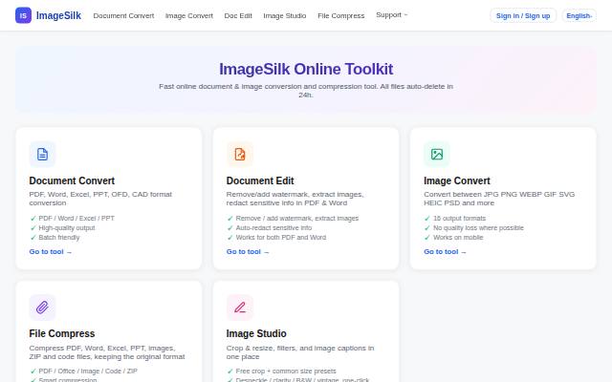The height and width of the screenshot is (382, 612).
Task: Follow Go to tool link under Document Edit
Action: point(248,252)
